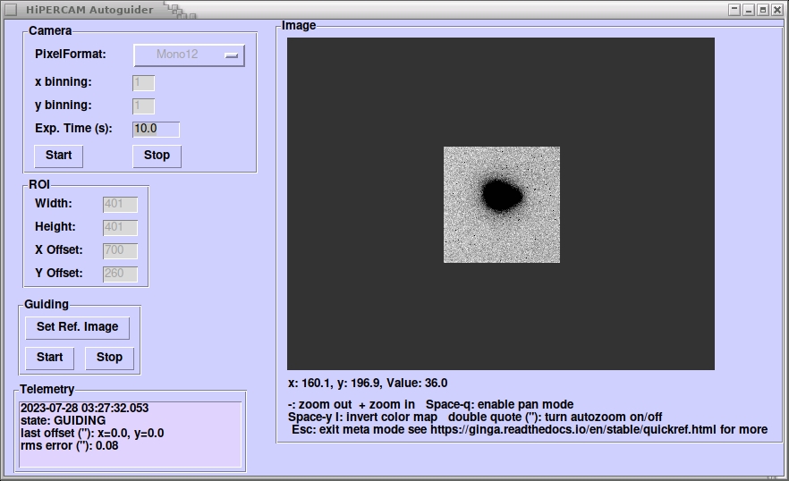Click the 'rms error' telemetry line
Screen dimensions: 789x481
tap(70, 446)
